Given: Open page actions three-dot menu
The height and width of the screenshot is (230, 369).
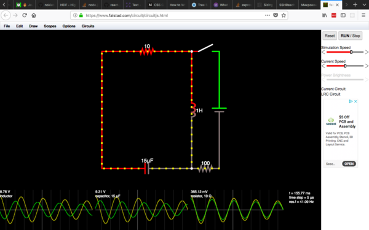Looking at the screenshot, I should coord(268,15).
